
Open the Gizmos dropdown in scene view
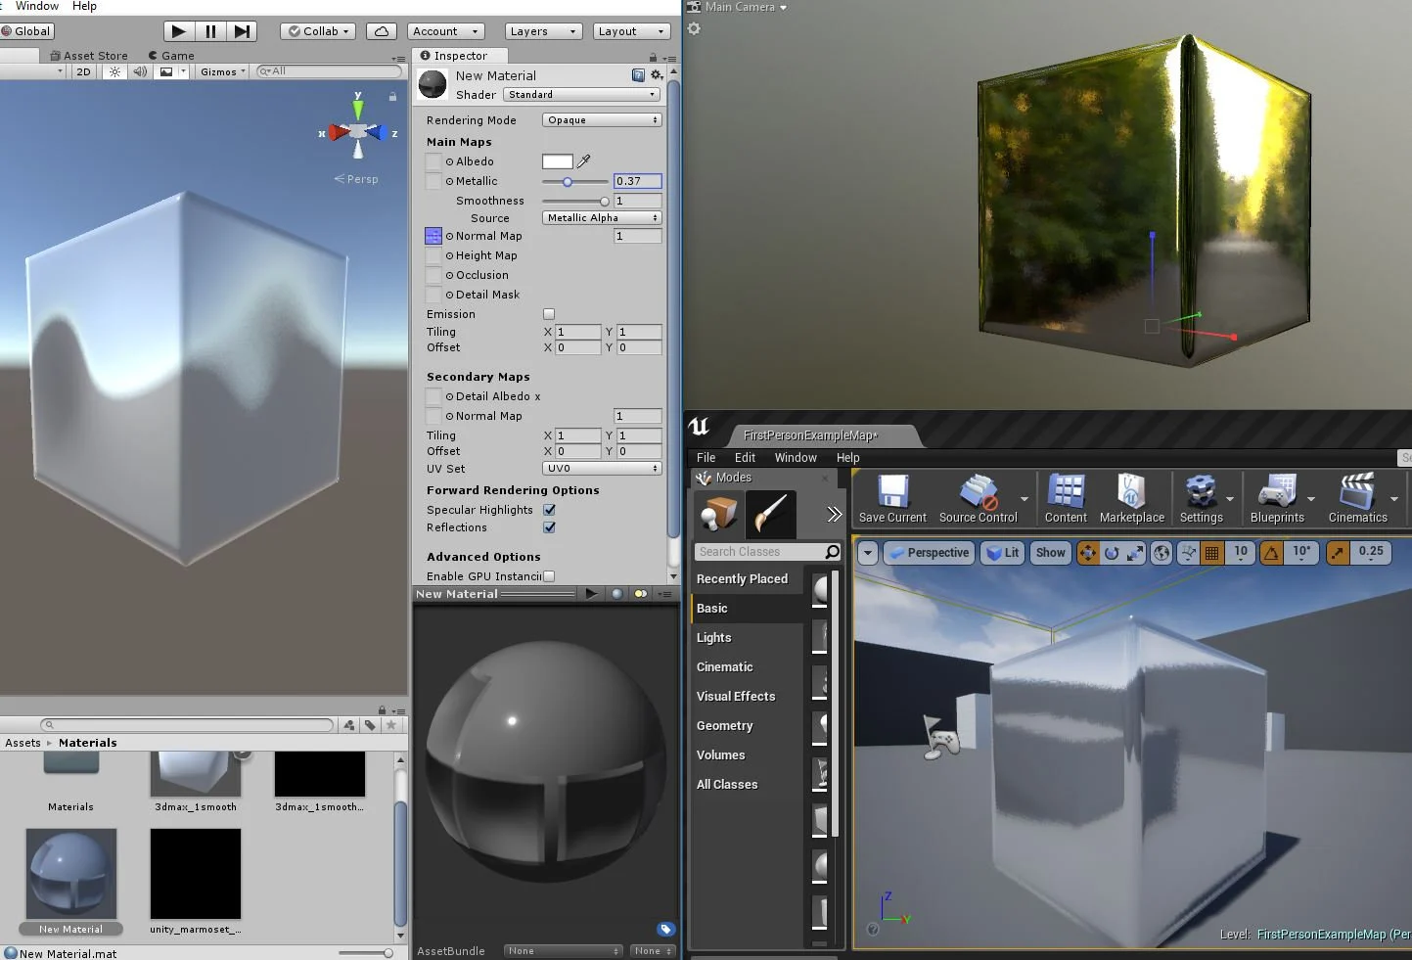pos(222,71)
